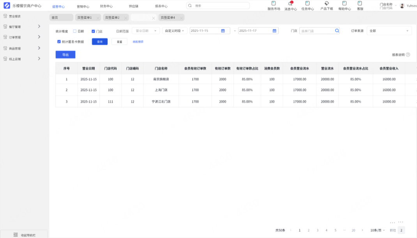The width and height of the screenshot is (417, 238).
Task: Click the 南京旗舰店 cell
Action: pyautogui.click(x=161, y=79)
